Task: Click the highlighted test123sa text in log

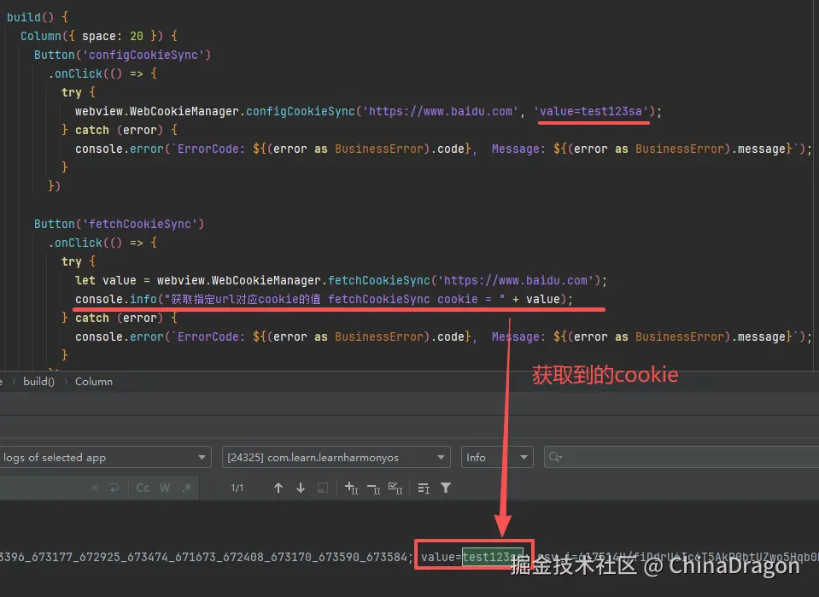Action: point(492,557)
